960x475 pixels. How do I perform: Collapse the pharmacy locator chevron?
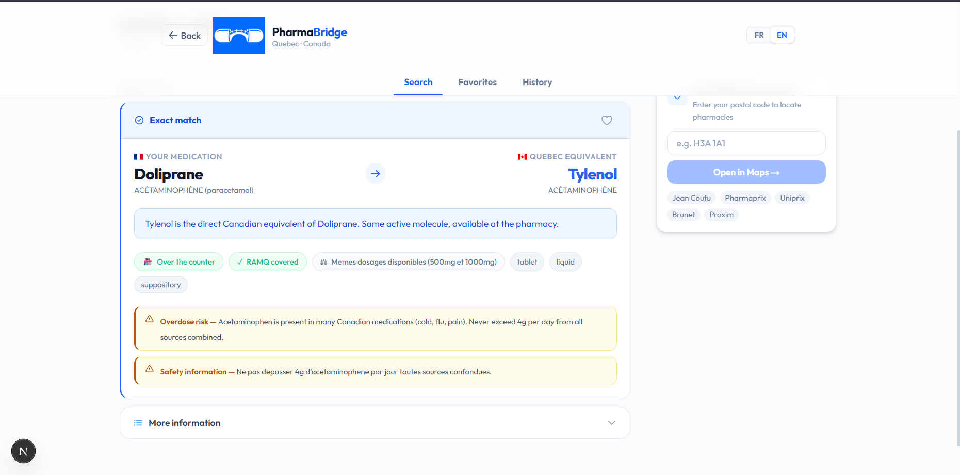677,97
